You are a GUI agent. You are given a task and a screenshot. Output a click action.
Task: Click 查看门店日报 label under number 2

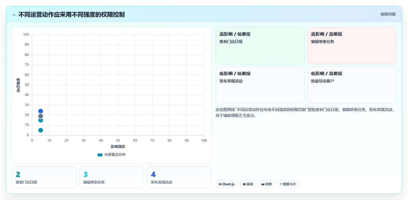(x=26, y=182)
